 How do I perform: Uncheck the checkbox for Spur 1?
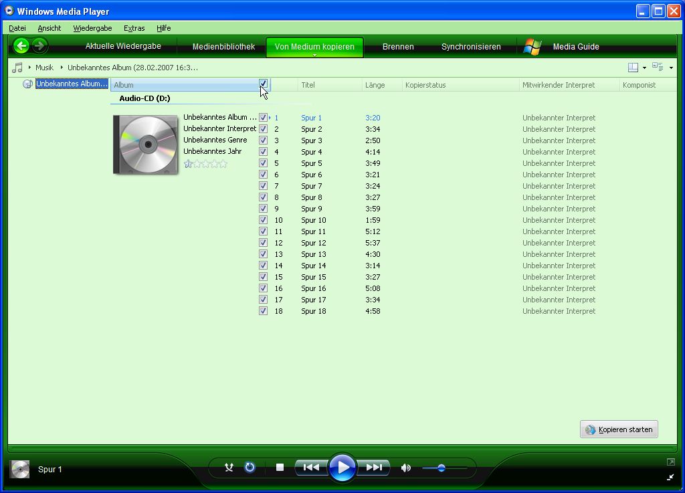(x=263, y=118)
